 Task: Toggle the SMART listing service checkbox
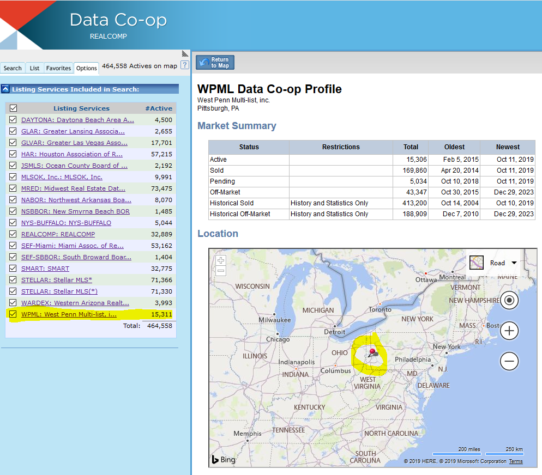13,268
